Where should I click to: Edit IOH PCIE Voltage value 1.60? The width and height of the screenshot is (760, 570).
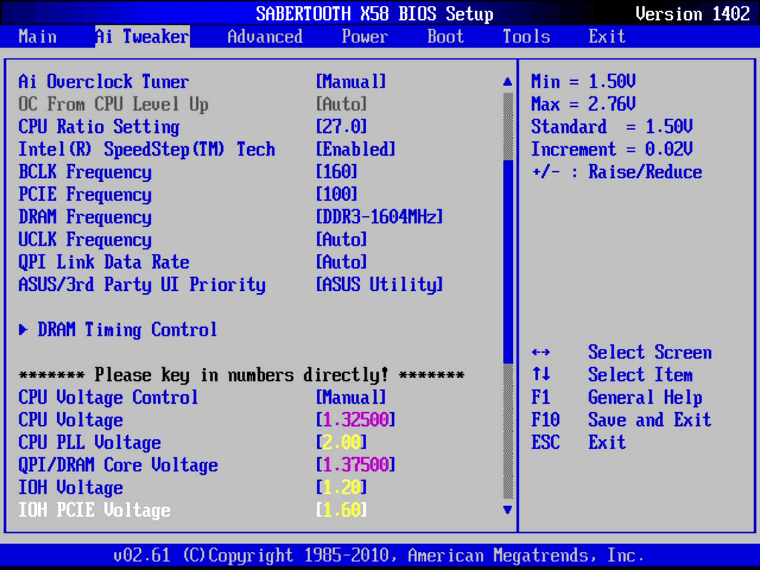click(341, 510)
